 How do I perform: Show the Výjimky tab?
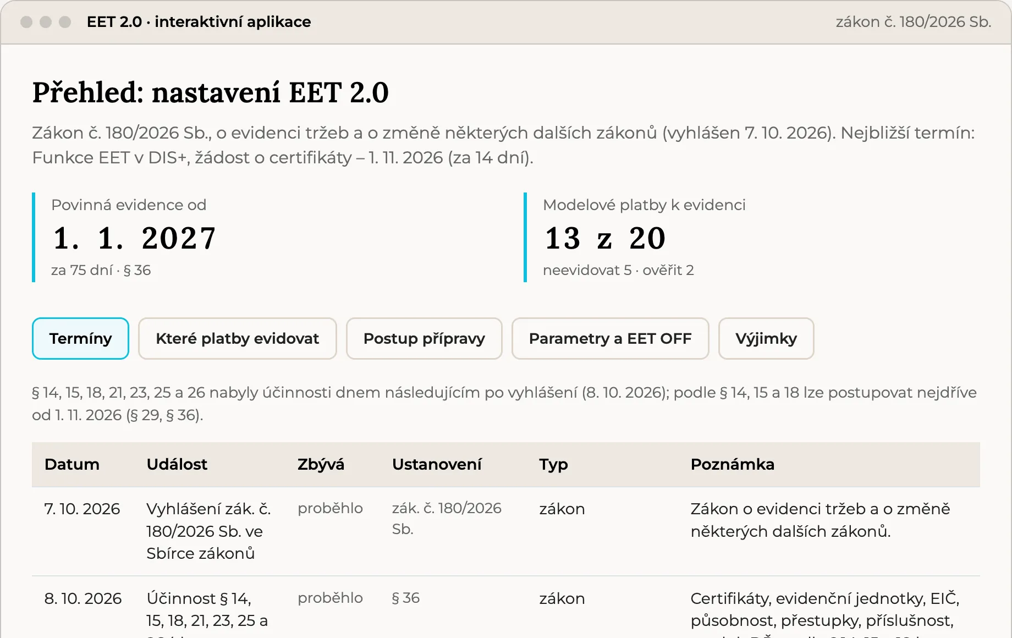tap(766, 338)
